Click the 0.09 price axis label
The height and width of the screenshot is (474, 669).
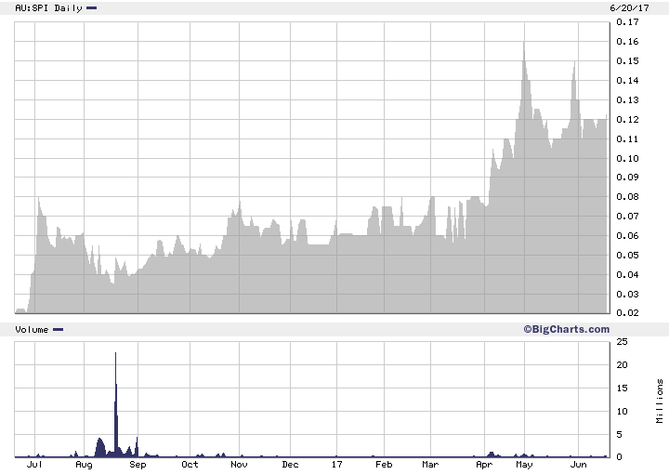tap(627, 177)
